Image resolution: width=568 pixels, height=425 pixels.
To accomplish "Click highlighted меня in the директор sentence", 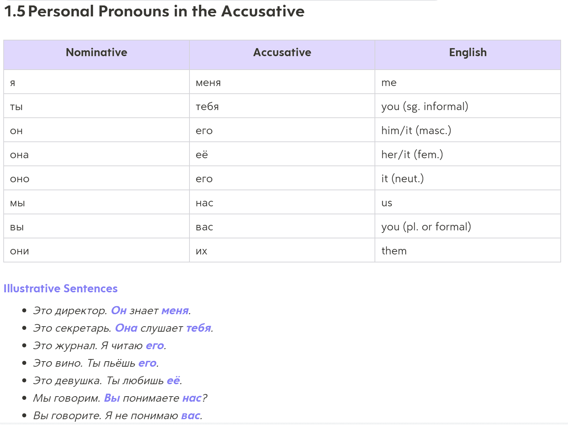I will pos(175,311).
